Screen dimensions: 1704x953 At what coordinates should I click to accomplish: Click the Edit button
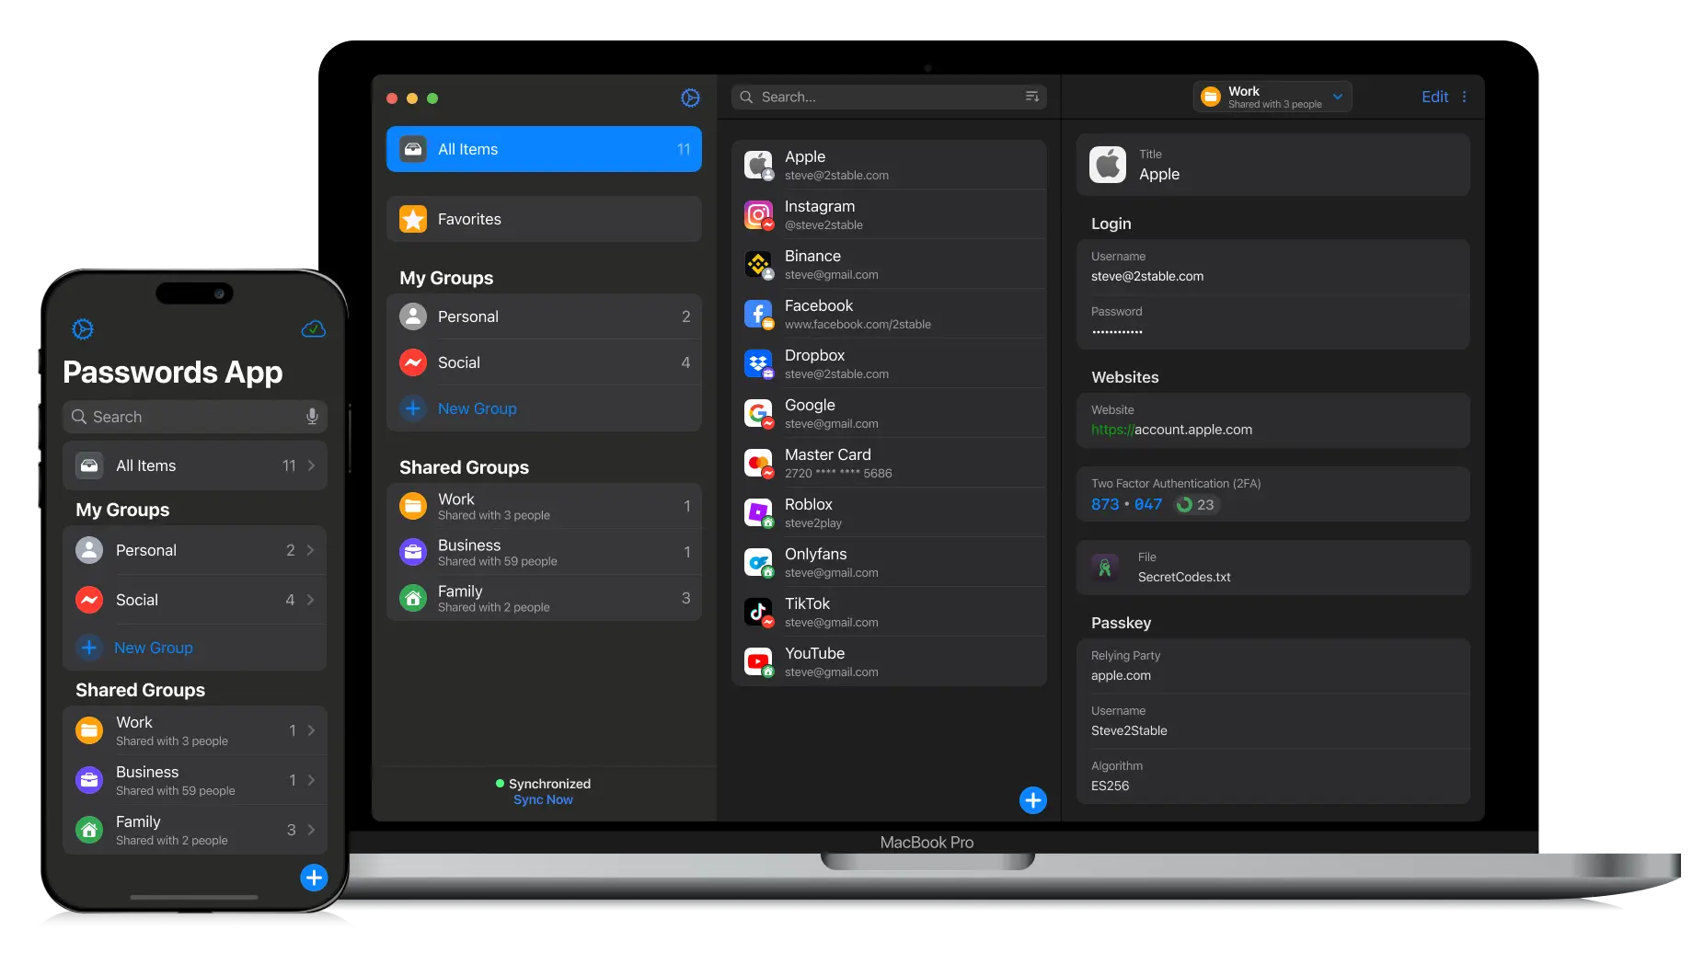click(1433, 97)
